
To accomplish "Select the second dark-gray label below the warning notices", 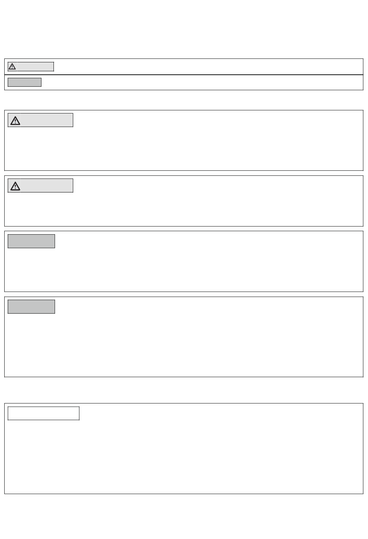I will click(31, 306).
